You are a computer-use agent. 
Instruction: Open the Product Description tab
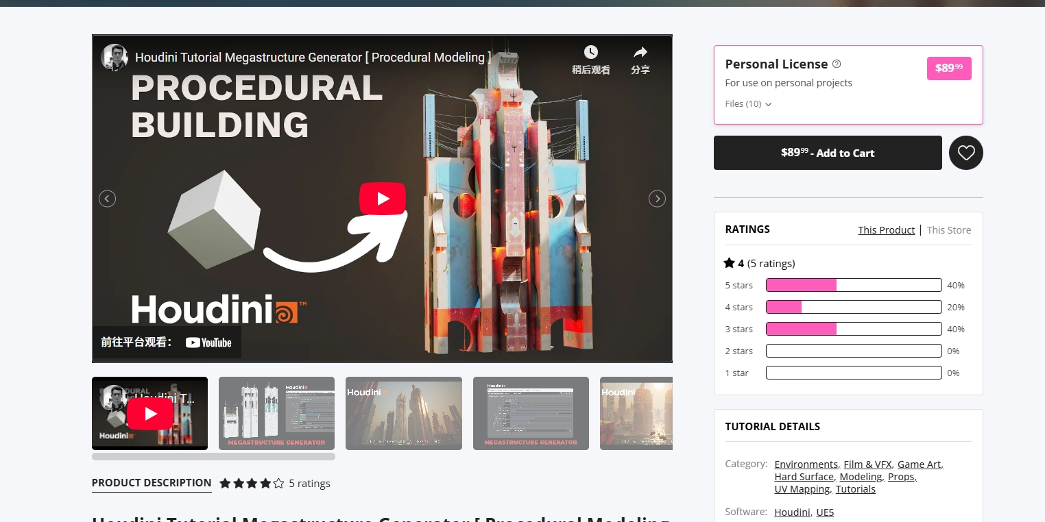[152, 483]
